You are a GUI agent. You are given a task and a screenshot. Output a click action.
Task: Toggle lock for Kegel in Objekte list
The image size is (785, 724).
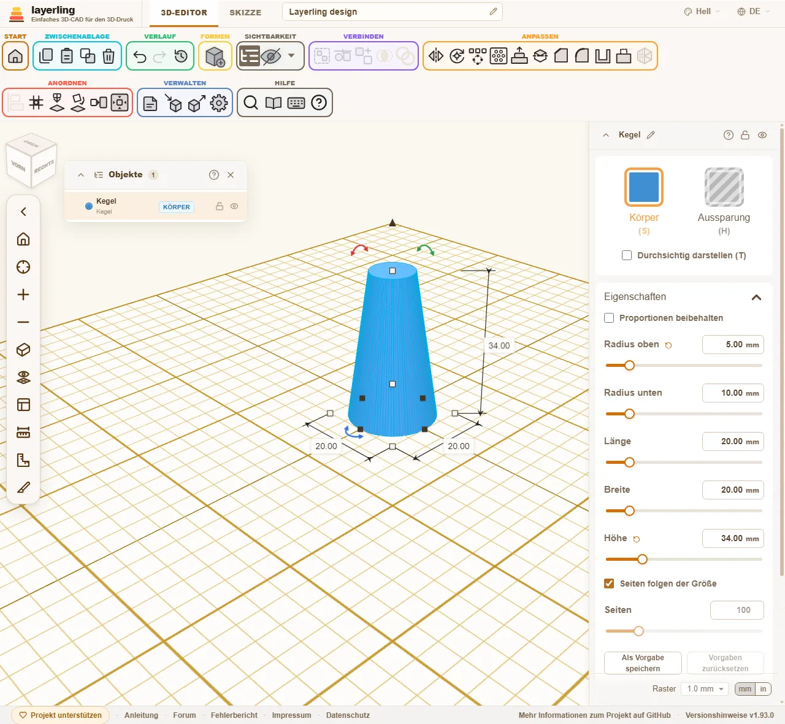tap(220, 207)
